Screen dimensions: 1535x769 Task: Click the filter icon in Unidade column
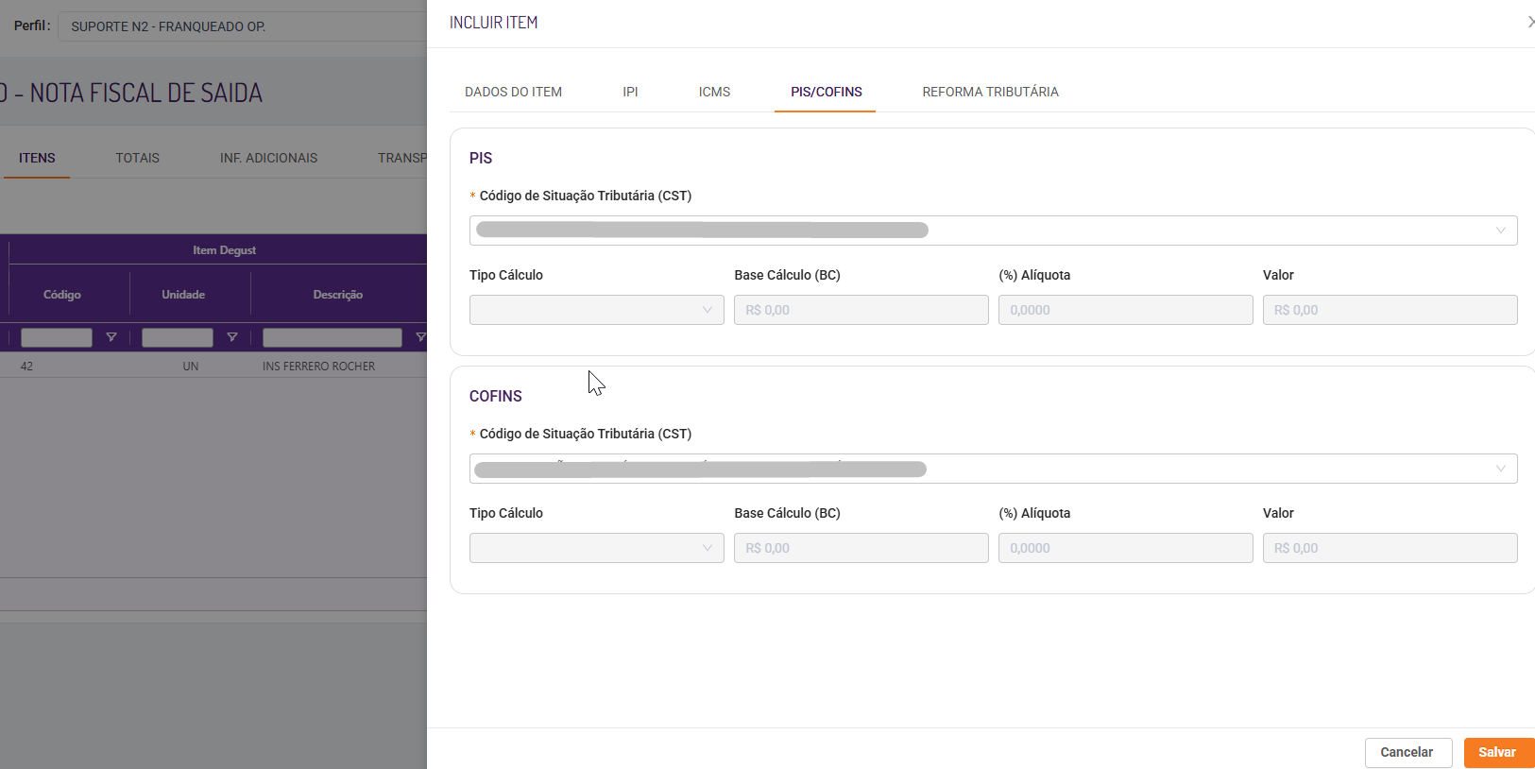click(232, 337)
